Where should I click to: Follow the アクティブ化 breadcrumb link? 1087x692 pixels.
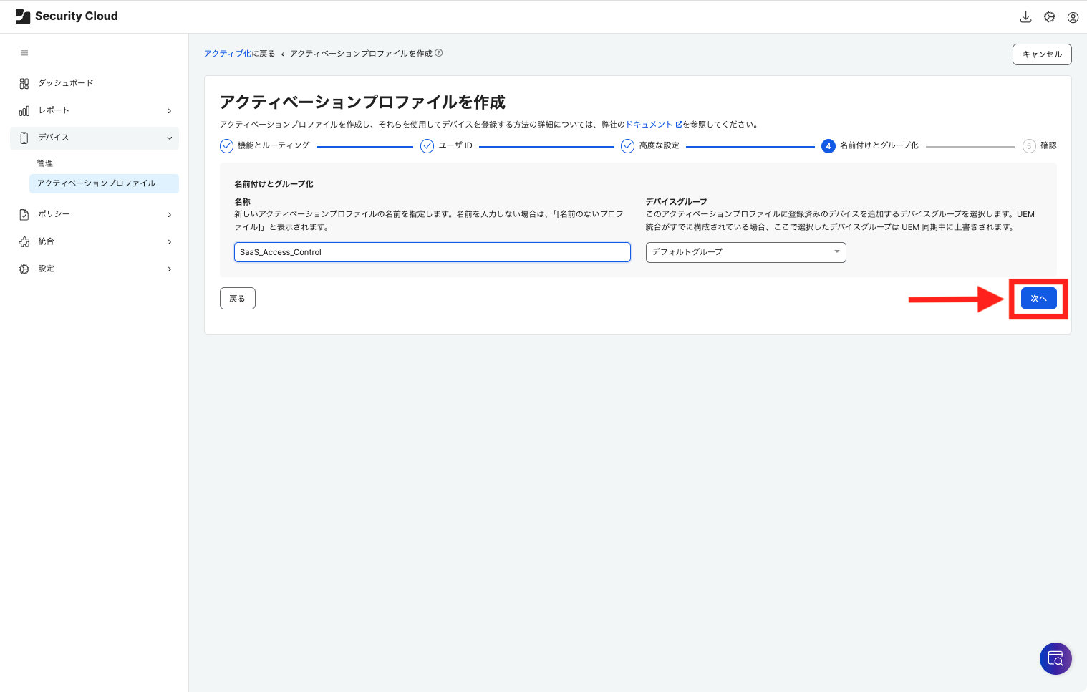pyautogui.click(x=228, y=54)
